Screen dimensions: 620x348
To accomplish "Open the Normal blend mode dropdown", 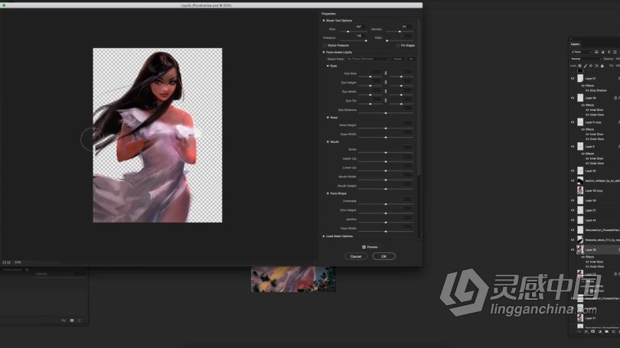I will pos(586,58).
